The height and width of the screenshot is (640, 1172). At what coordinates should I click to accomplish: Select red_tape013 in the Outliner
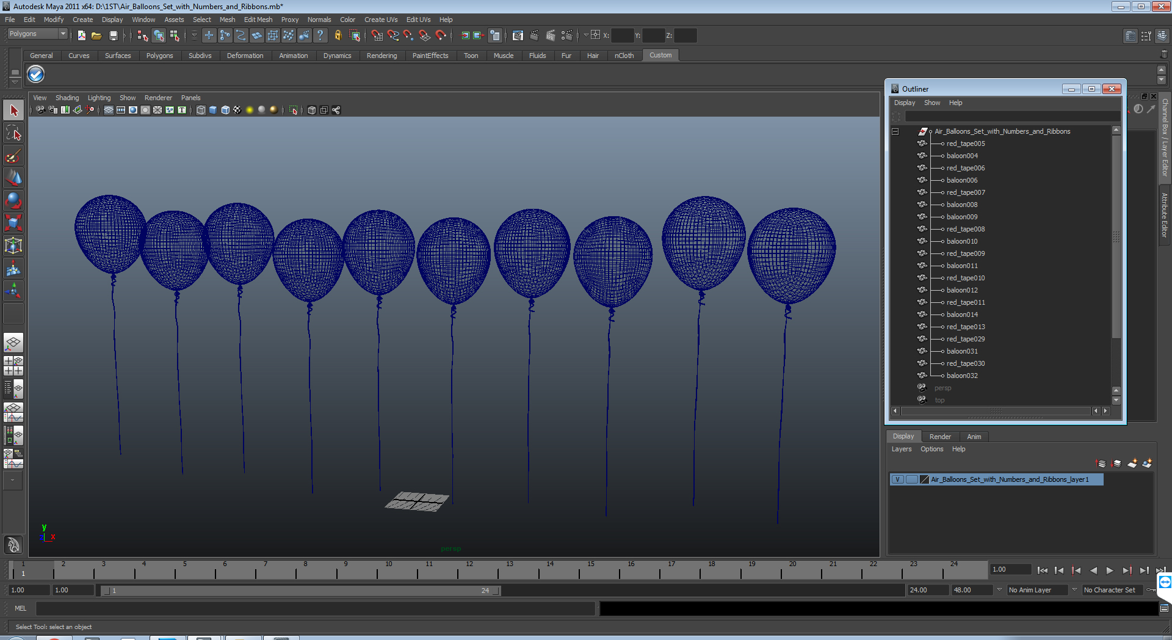(x=966, y=327)
